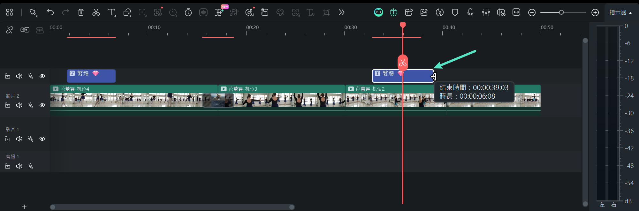Hide the 影片 2 track with eye icon
Screen dimensions: 639x211
(42, 105)
